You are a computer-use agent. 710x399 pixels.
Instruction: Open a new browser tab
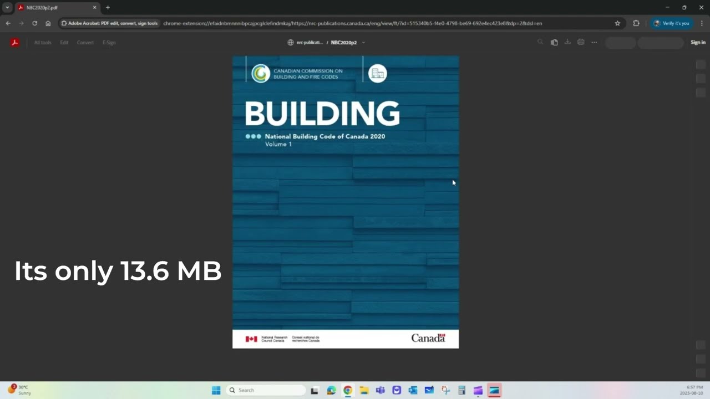108,8
